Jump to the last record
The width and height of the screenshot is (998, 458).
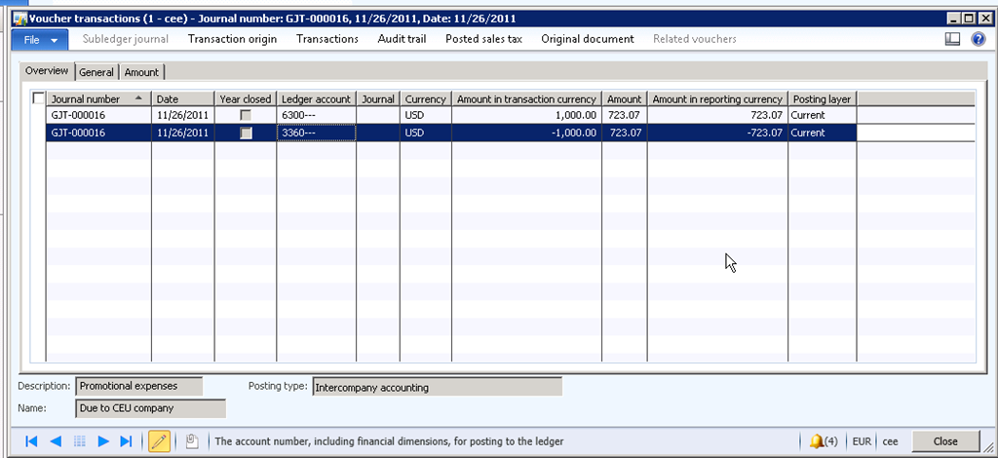[x=126, y=441]
